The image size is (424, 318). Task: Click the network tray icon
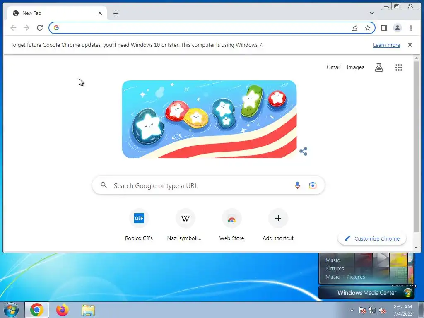[372, 310]
